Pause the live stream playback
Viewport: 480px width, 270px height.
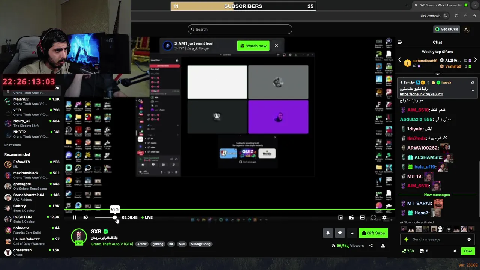[74, 217]
